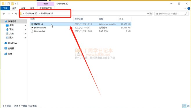Click the EndNotechs EN icon
The width and height of the screenshot is (191, 108).
(x=32, y=28)
